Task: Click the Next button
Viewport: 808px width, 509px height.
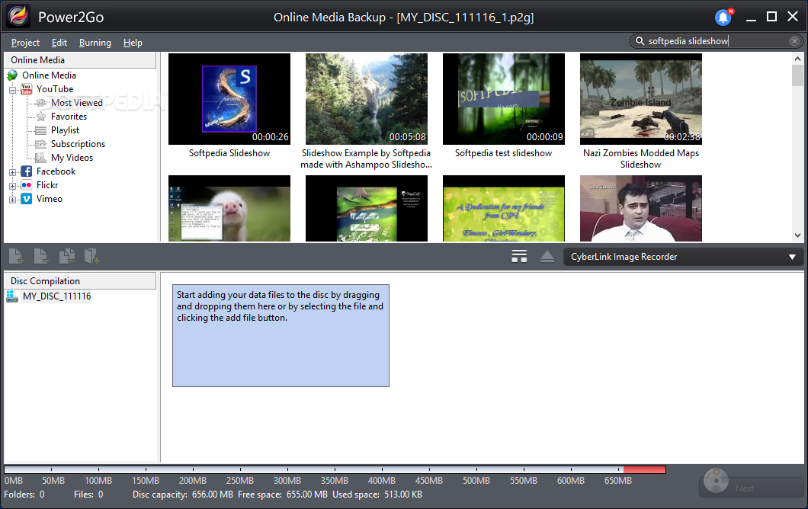Action: pyautogui.click(x=751, y=488)
